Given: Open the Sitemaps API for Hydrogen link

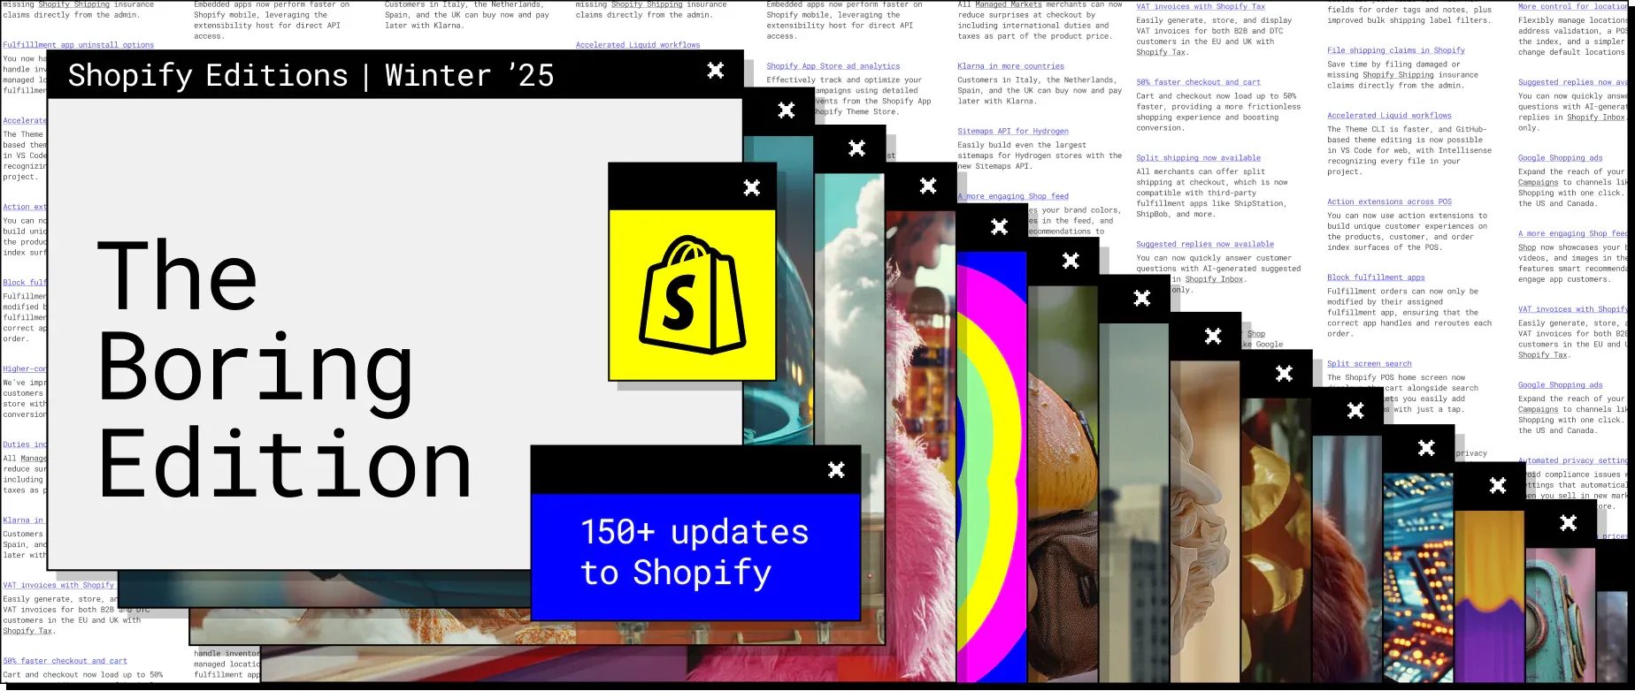Looking at the screenshot, I should pos(1012,132).
